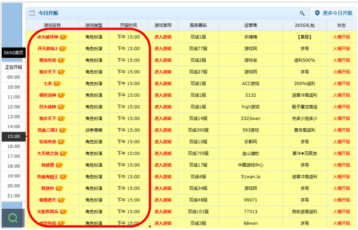Image resolution: width=358 pixels, height=230 pixels.
Task: Open game 斩龙传奇 link
Action: coord(47,142)
